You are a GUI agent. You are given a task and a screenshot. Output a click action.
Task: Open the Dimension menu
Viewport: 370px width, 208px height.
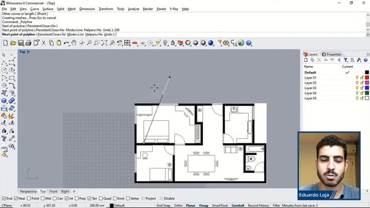[87, 9]
